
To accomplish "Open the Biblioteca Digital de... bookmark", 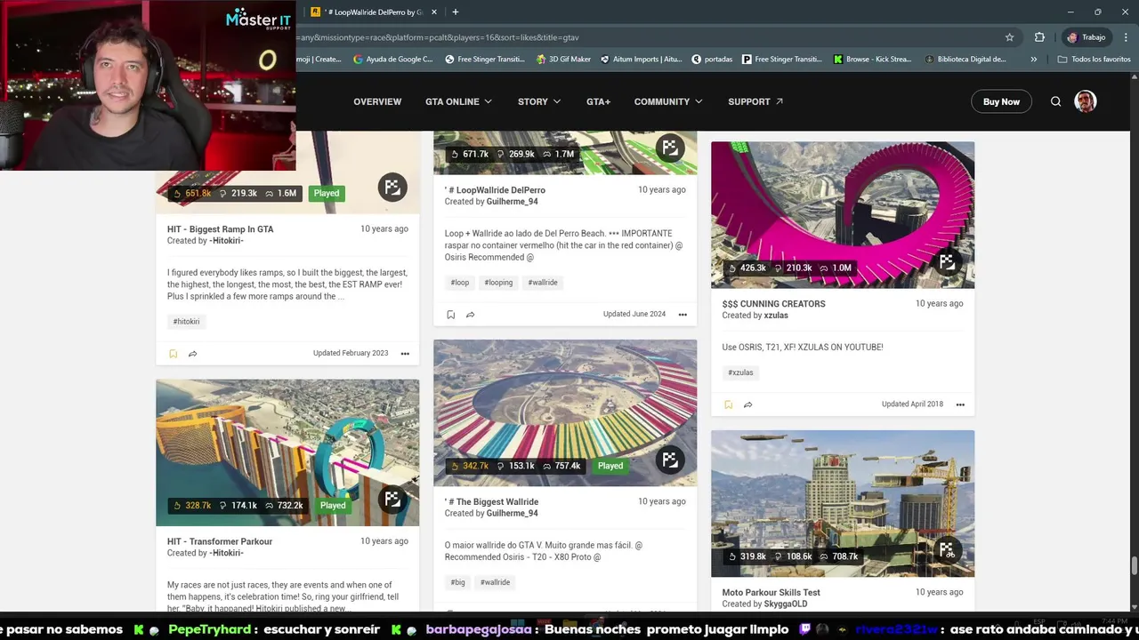I will pos(965,60).
